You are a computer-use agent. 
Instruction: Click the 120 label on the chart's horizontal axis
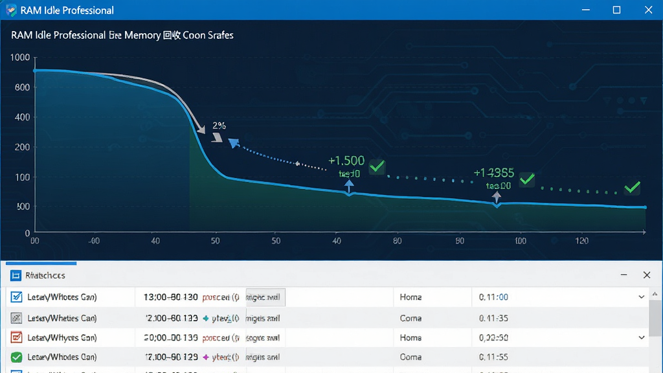tap(582, 241)
